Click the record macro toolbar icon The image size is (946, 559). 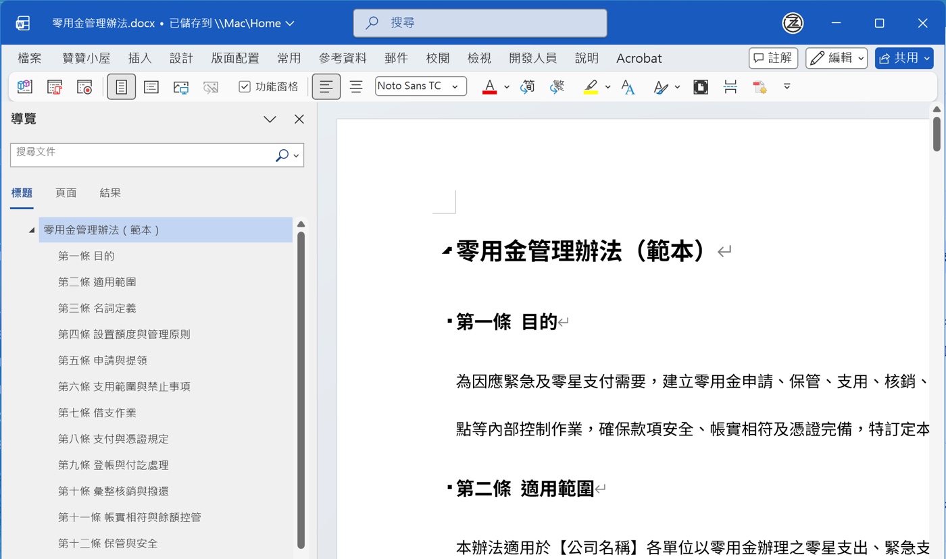[x=84, y=86]
